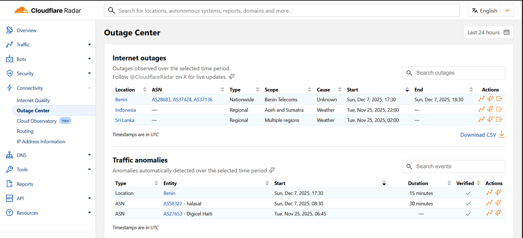Open the chart icon in Benin outage row
This screenshot has width=523, height=238.
(482, 99)
